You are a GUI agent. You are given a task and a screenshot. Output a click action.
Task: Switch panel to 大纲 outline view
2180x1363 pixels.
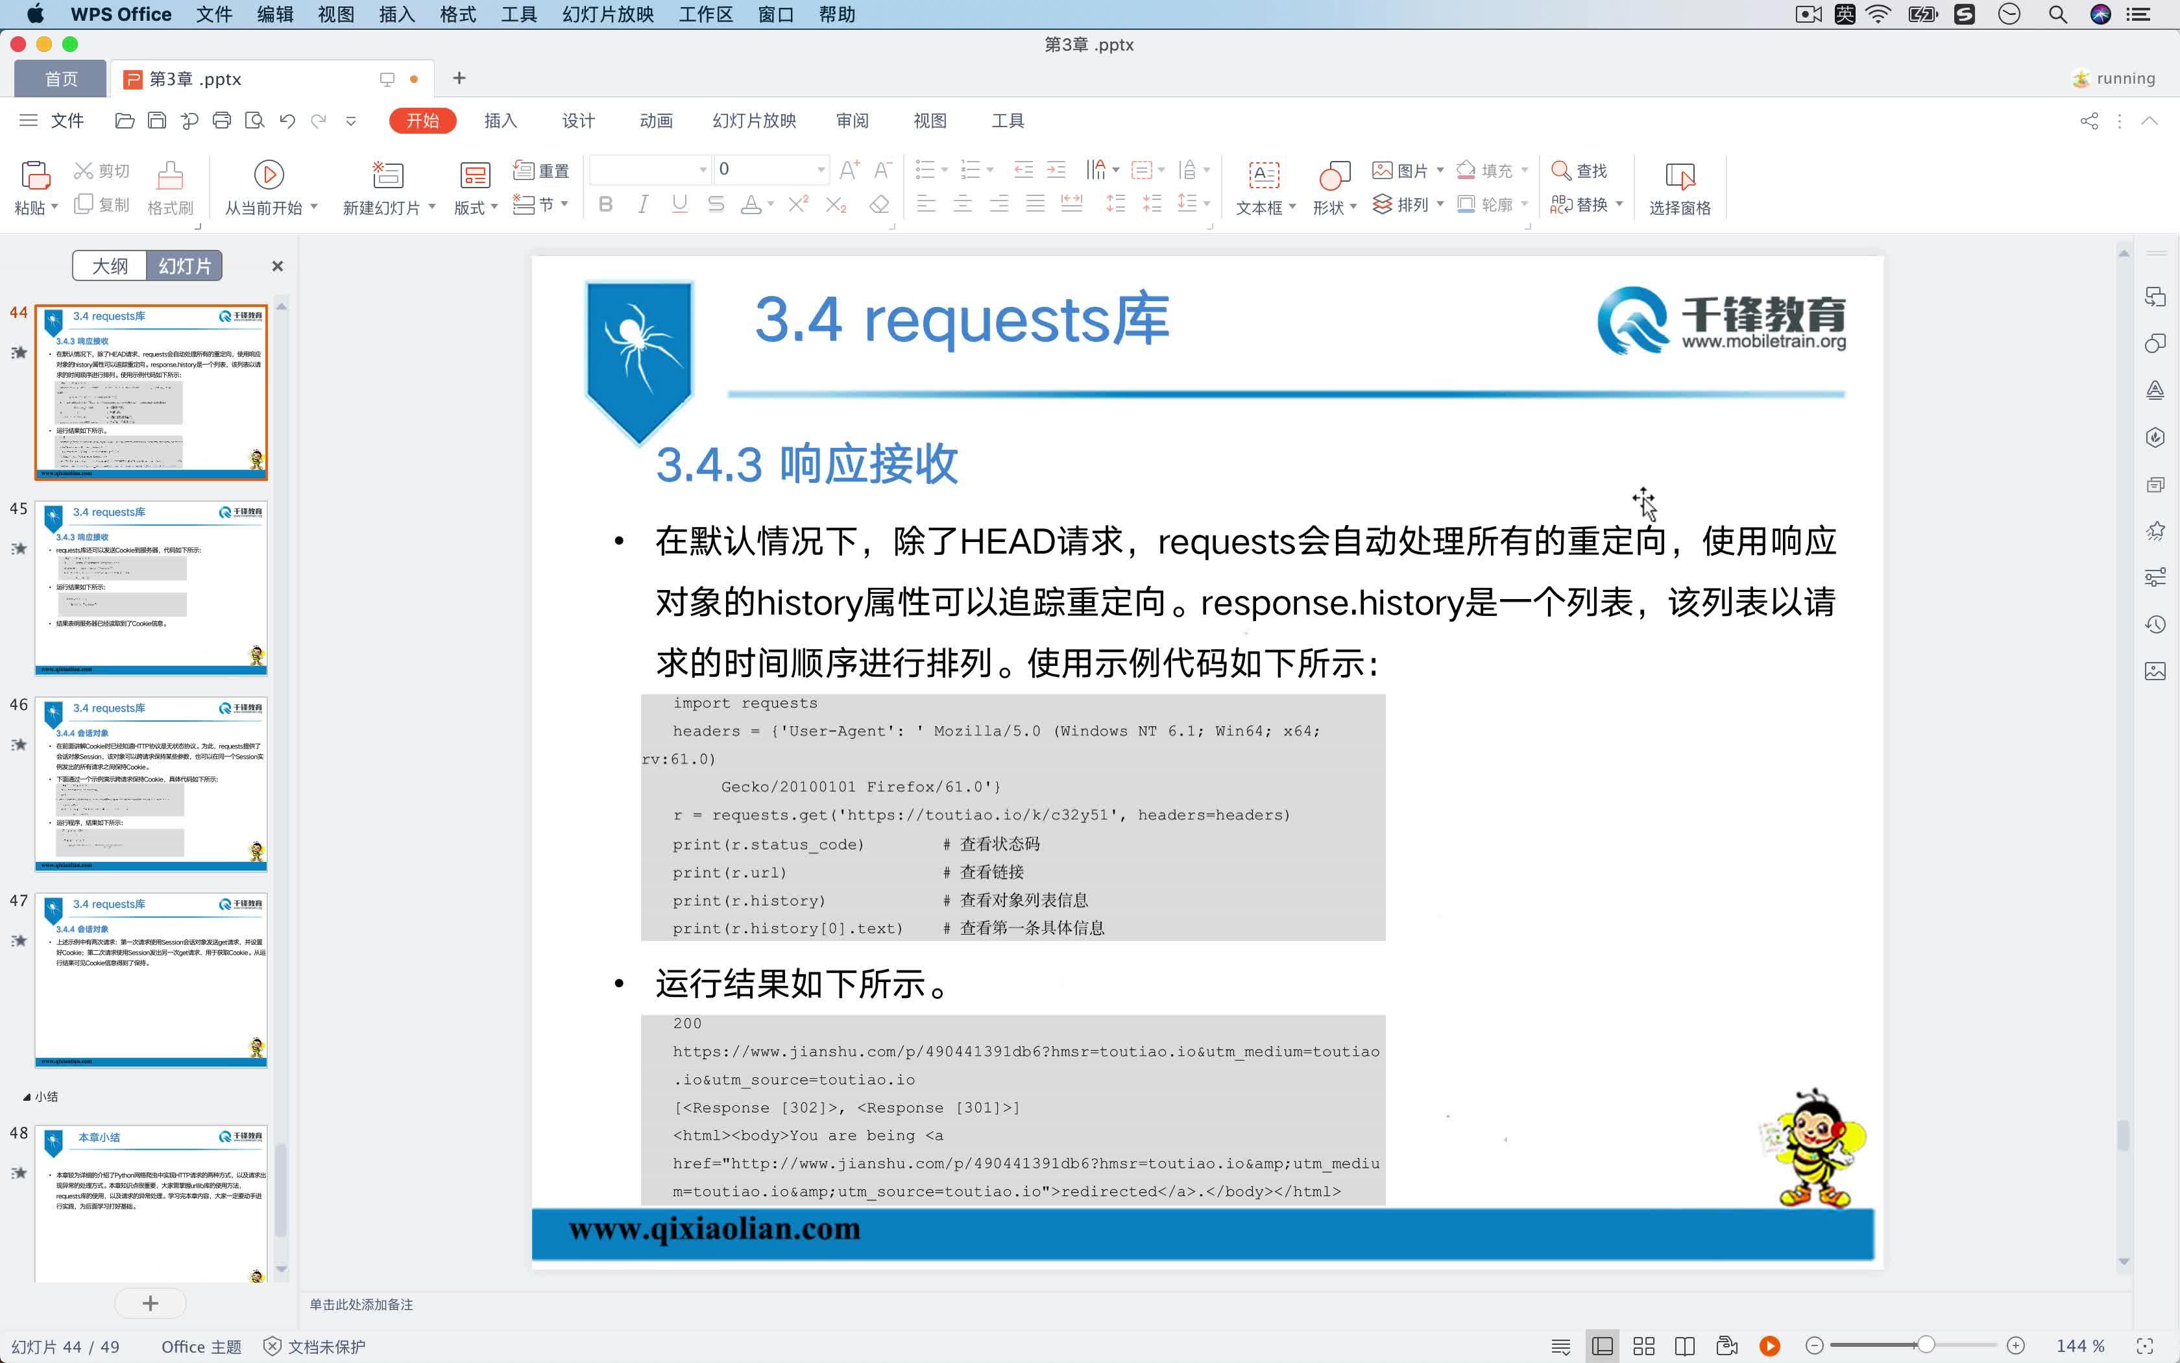(110, 266)
